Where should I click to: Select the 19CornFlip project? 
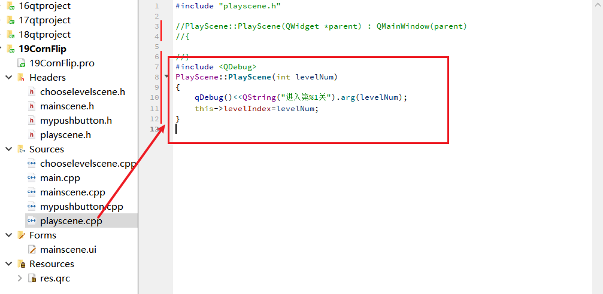[43, 49]
